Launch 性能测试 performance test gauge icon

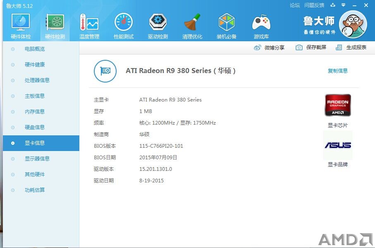click(x=124, y=22)
